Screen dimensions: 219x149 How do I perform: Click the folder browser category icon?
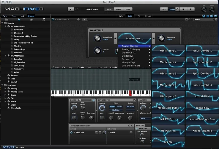pyautogui.click(x=7, y=19)
